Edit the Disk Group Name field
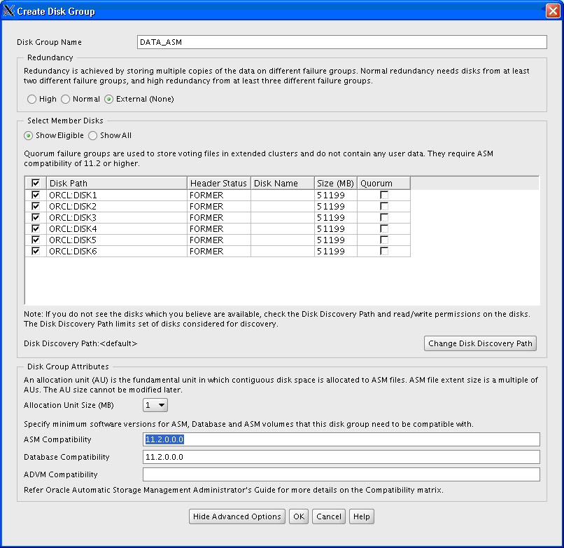The width and height of the screenshot is (564, 548). 342,42
